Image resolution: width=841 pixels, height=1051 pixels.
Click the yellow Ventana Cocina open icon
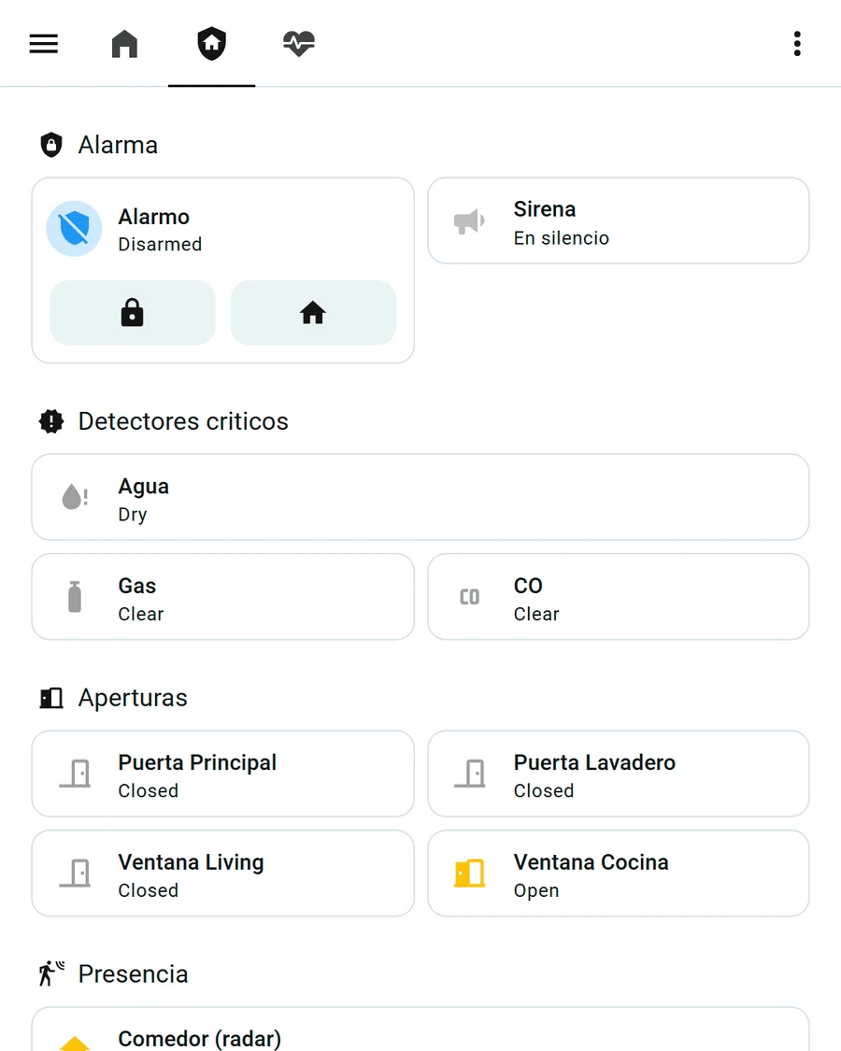click(469, 873)
